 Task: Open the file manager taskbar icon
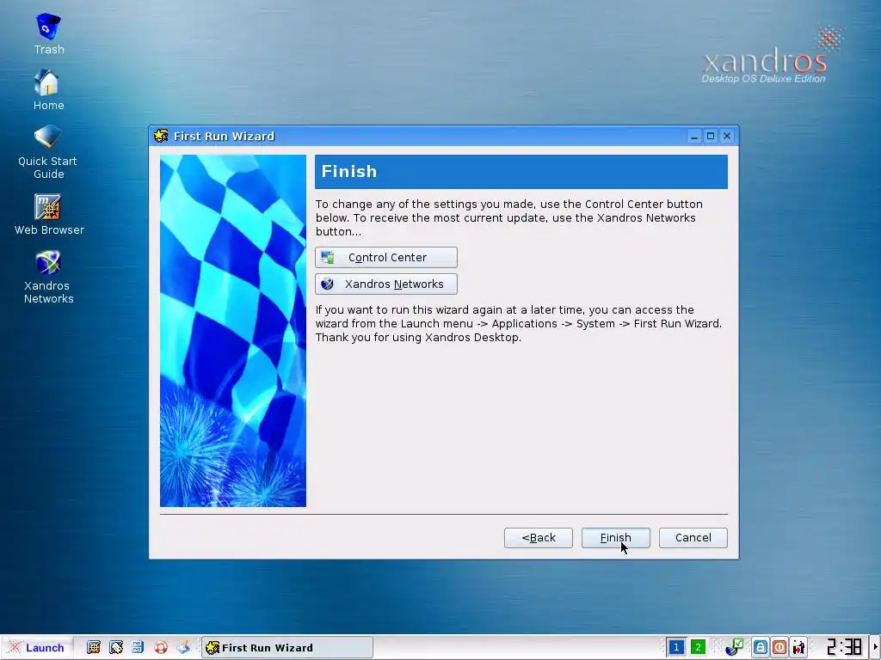pos(138,648)
